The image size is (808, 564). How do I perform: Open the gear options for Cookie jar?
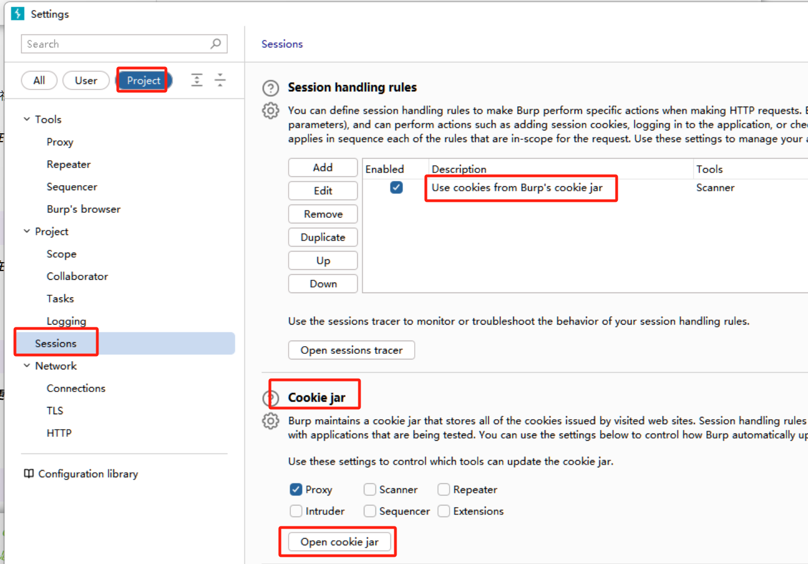coord(270,421)
